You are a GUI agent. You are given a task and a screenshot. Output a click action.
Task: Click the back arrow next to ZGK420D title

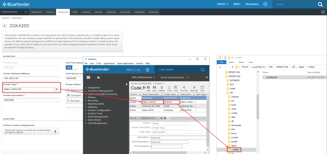point(4,26)
